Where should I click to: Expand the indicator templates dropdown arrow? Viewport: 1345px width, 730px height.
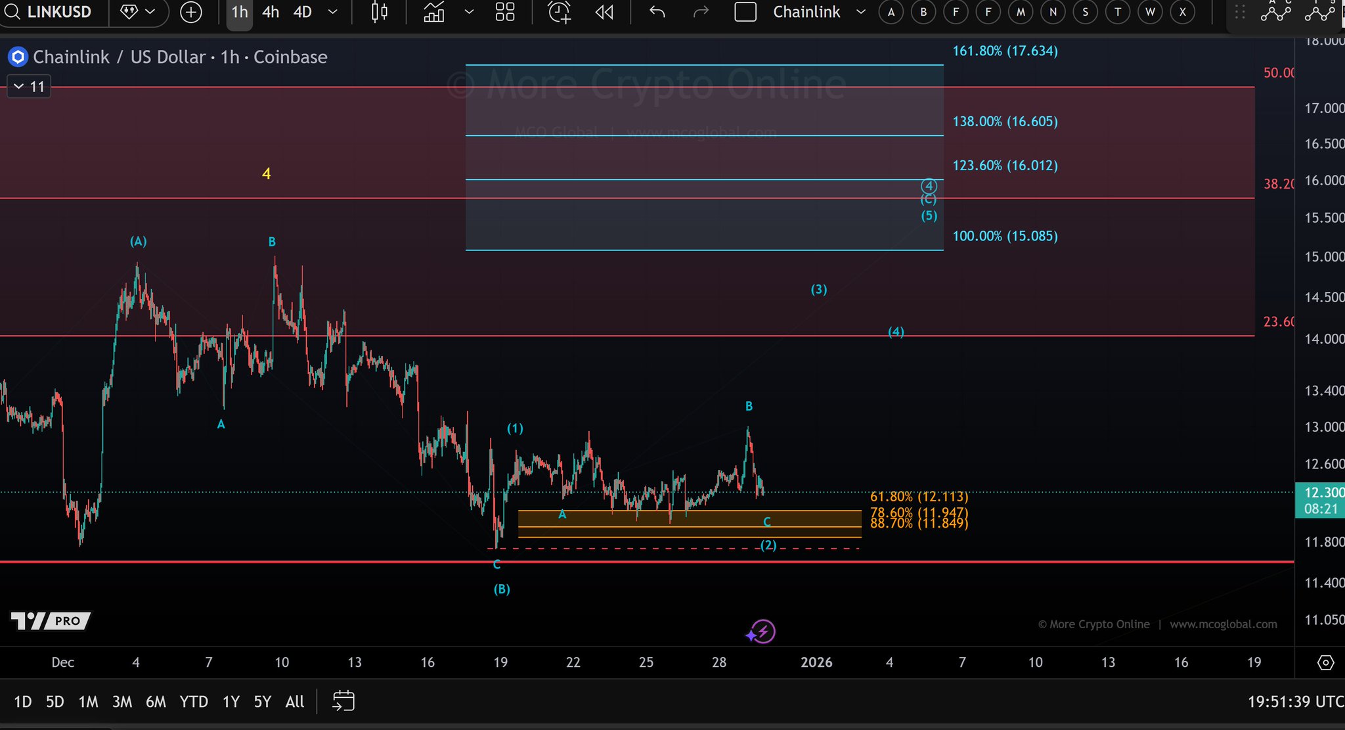469,12
